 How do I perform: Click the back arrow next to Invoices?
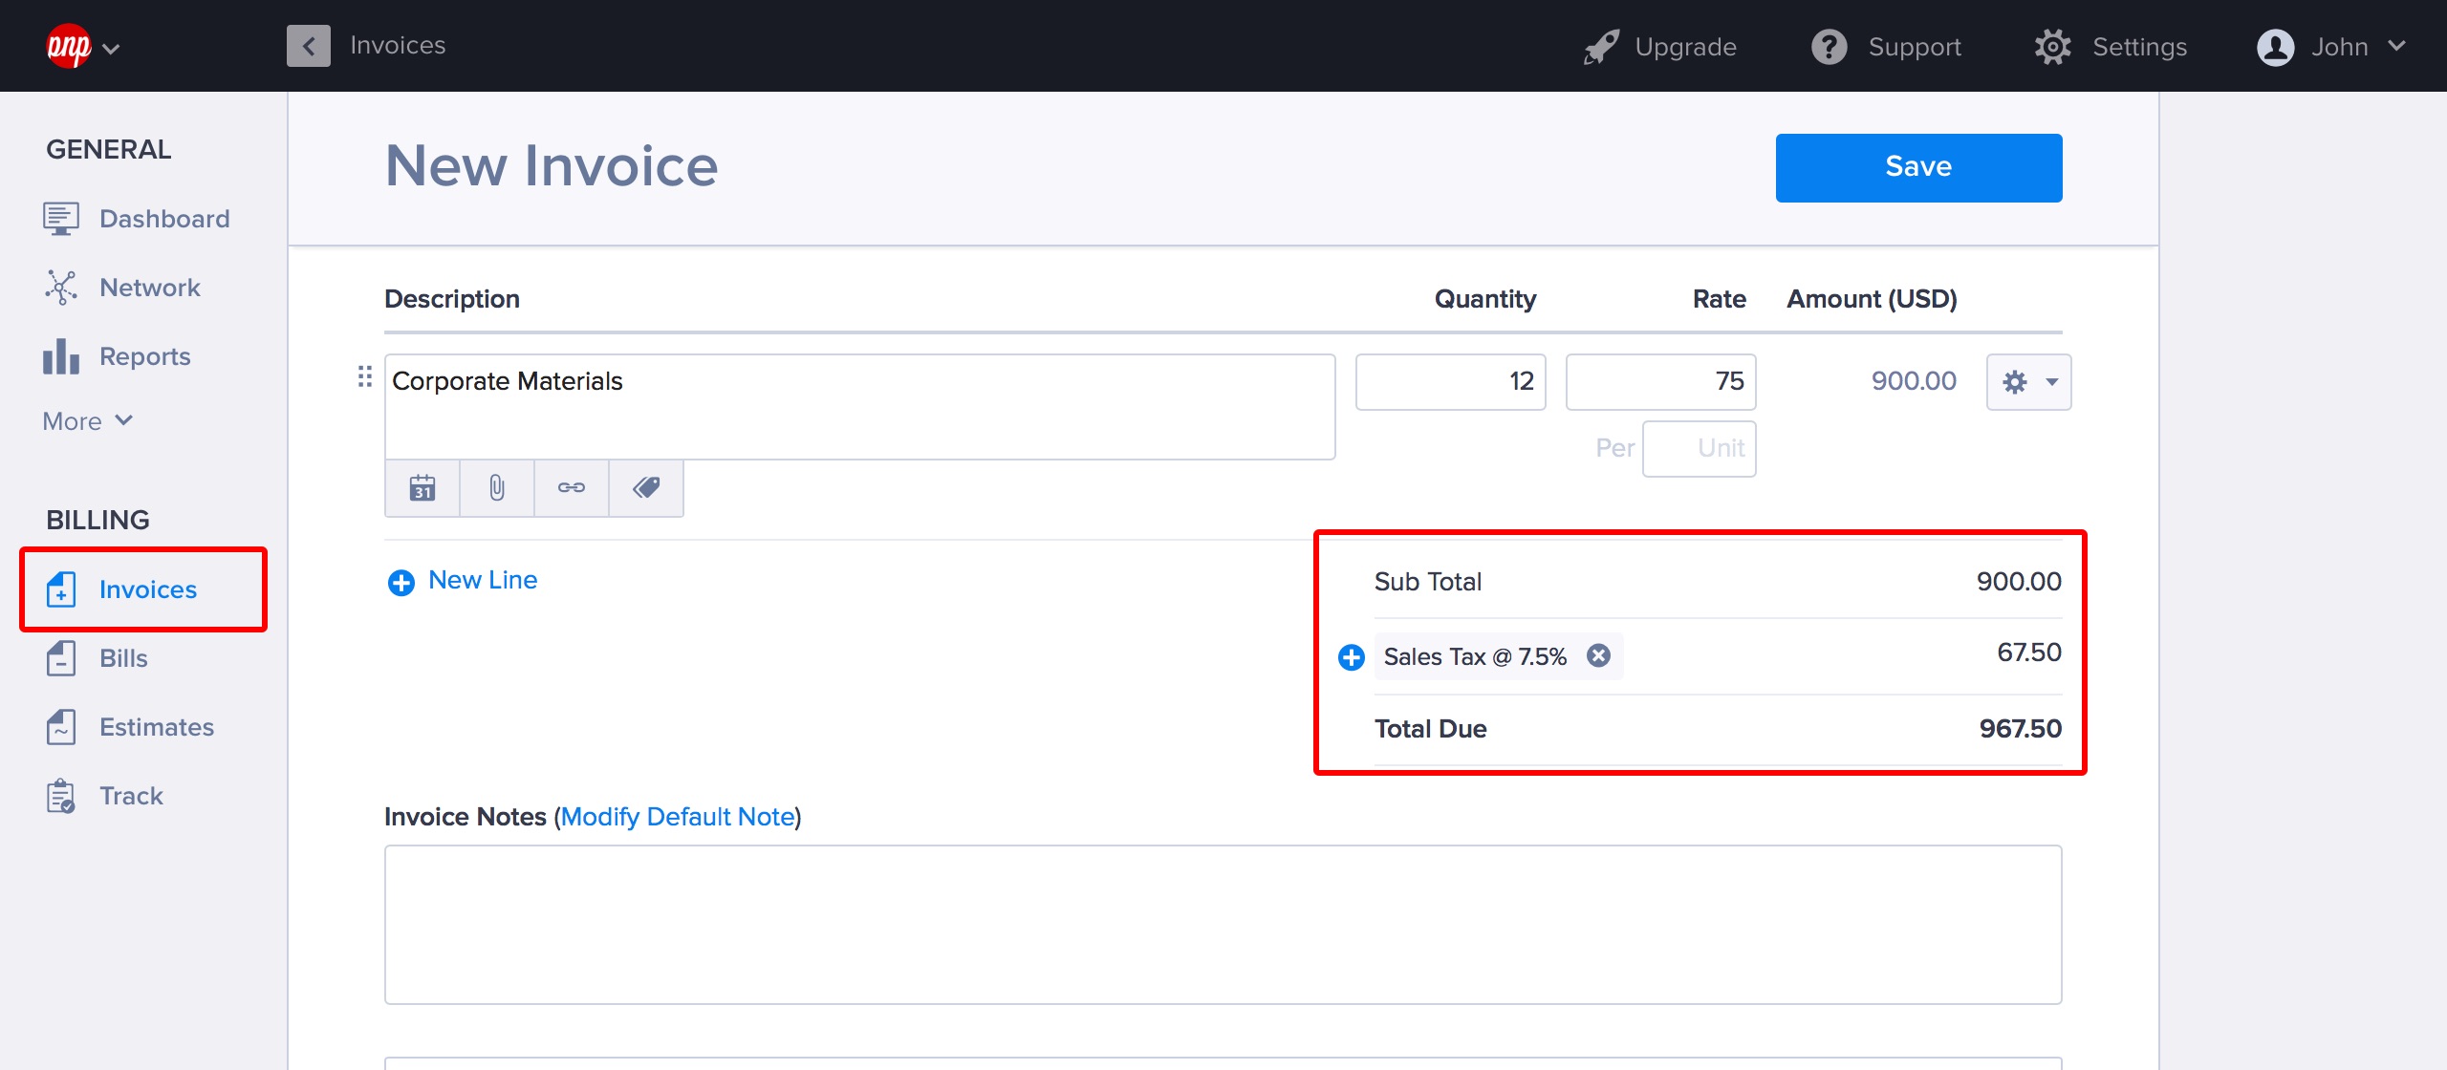(x=308, y=46)
